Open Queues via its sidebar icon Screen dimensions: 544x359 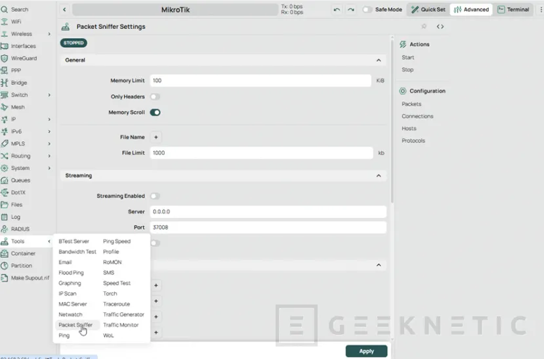tap(5, 180)
